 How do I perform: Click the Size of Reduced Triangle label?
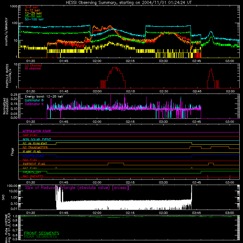point(77,188)
